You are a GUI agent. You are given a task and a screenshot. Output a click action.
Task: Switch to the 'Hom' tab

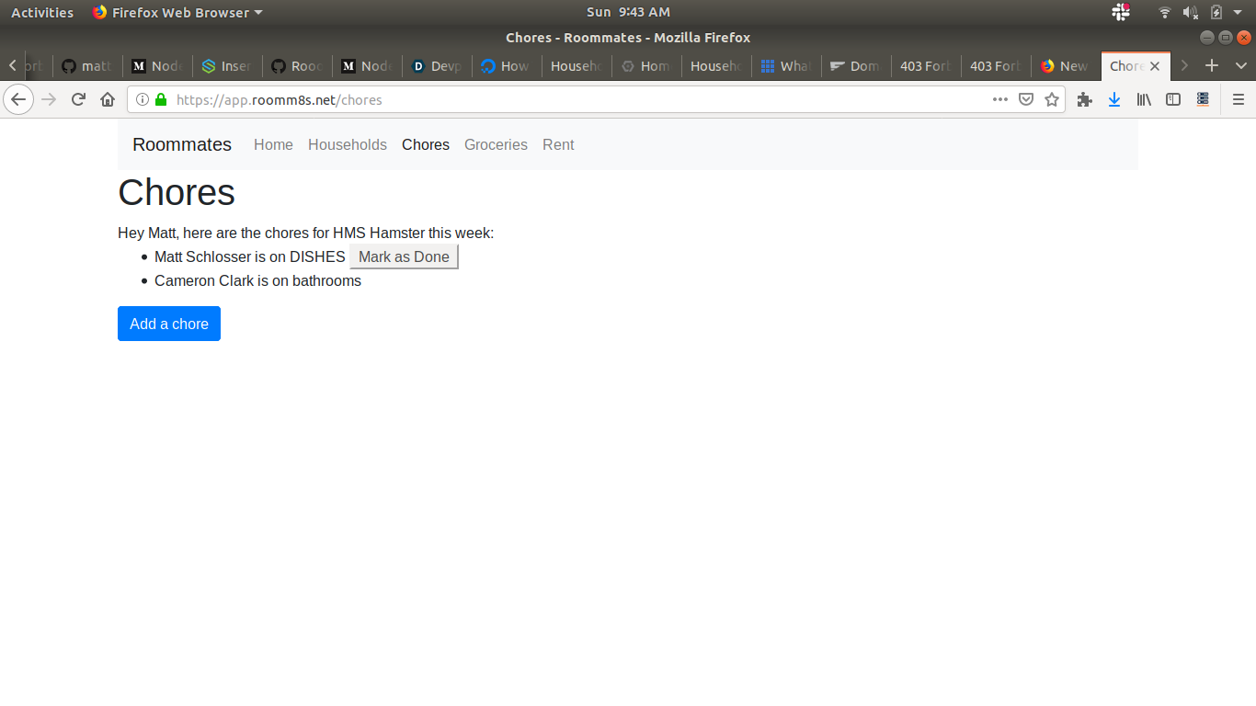point(646,66)
